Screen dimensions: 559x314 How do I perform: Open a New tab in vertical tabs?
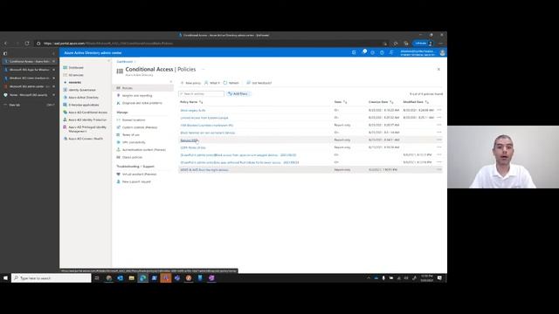click(x=14, y=105)
